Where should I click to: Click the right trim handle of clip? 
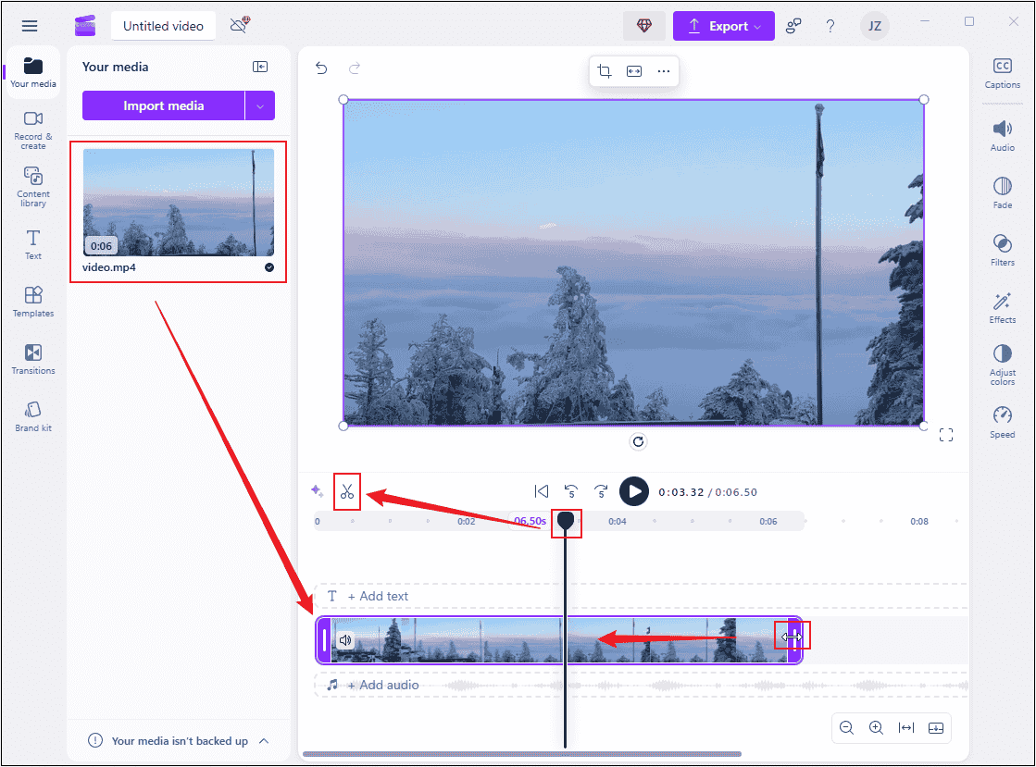795,639
